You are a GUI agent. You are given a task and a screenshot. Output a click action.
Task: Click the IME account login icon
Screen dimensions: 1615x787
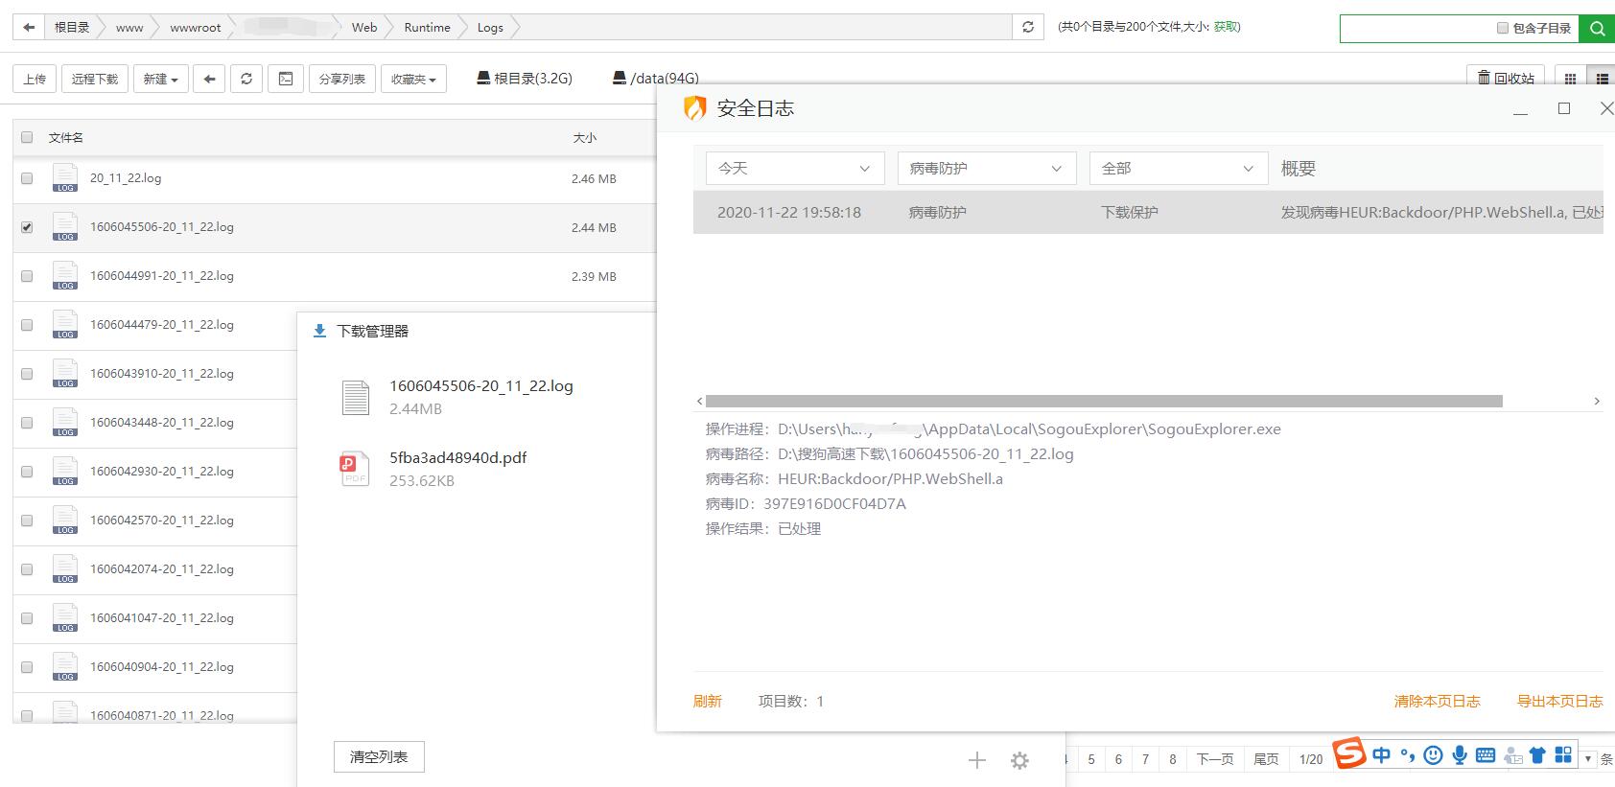click(1512, 756)
